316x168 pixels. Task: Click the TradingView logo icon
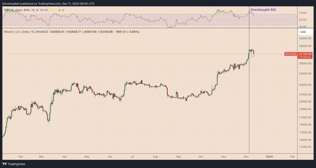(5, 164)
